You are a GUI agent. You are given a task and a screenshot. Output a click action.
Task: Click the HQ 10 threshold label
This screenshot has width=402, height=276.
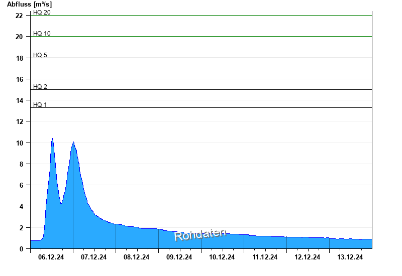[x=42, y=34]
